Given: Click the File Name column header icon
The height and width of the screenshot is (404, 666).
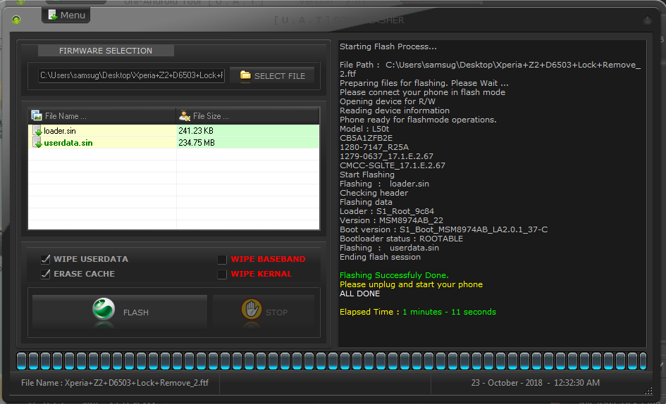Looking at the screenshot, I should point(37,115).
